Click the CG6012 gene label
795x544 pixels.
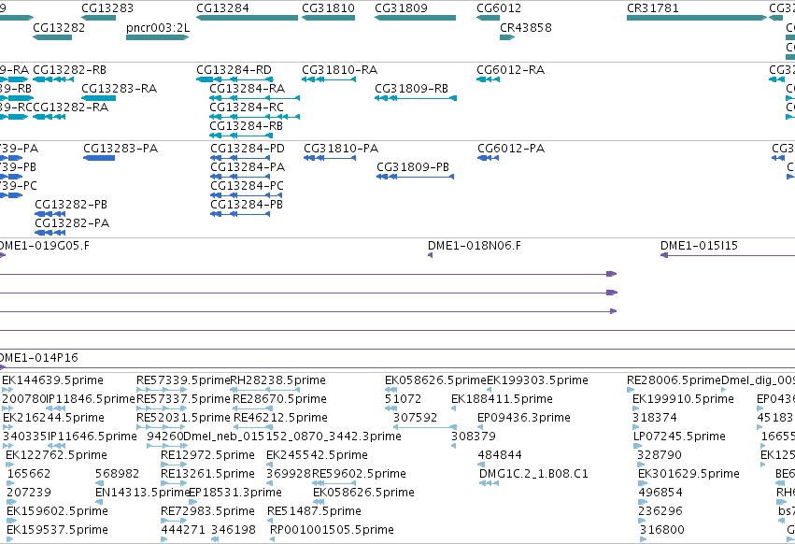(499, 8)
